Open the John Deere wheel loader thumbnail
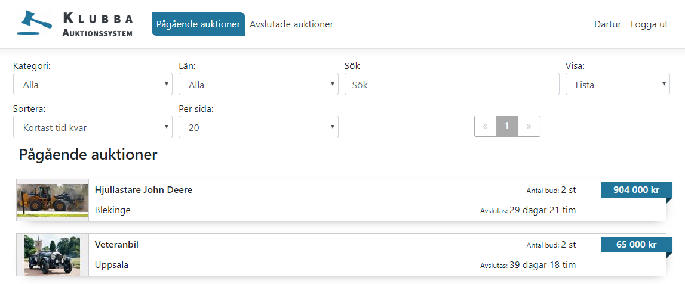Screen dimensions: 685x284 click(x=53, y=200)
